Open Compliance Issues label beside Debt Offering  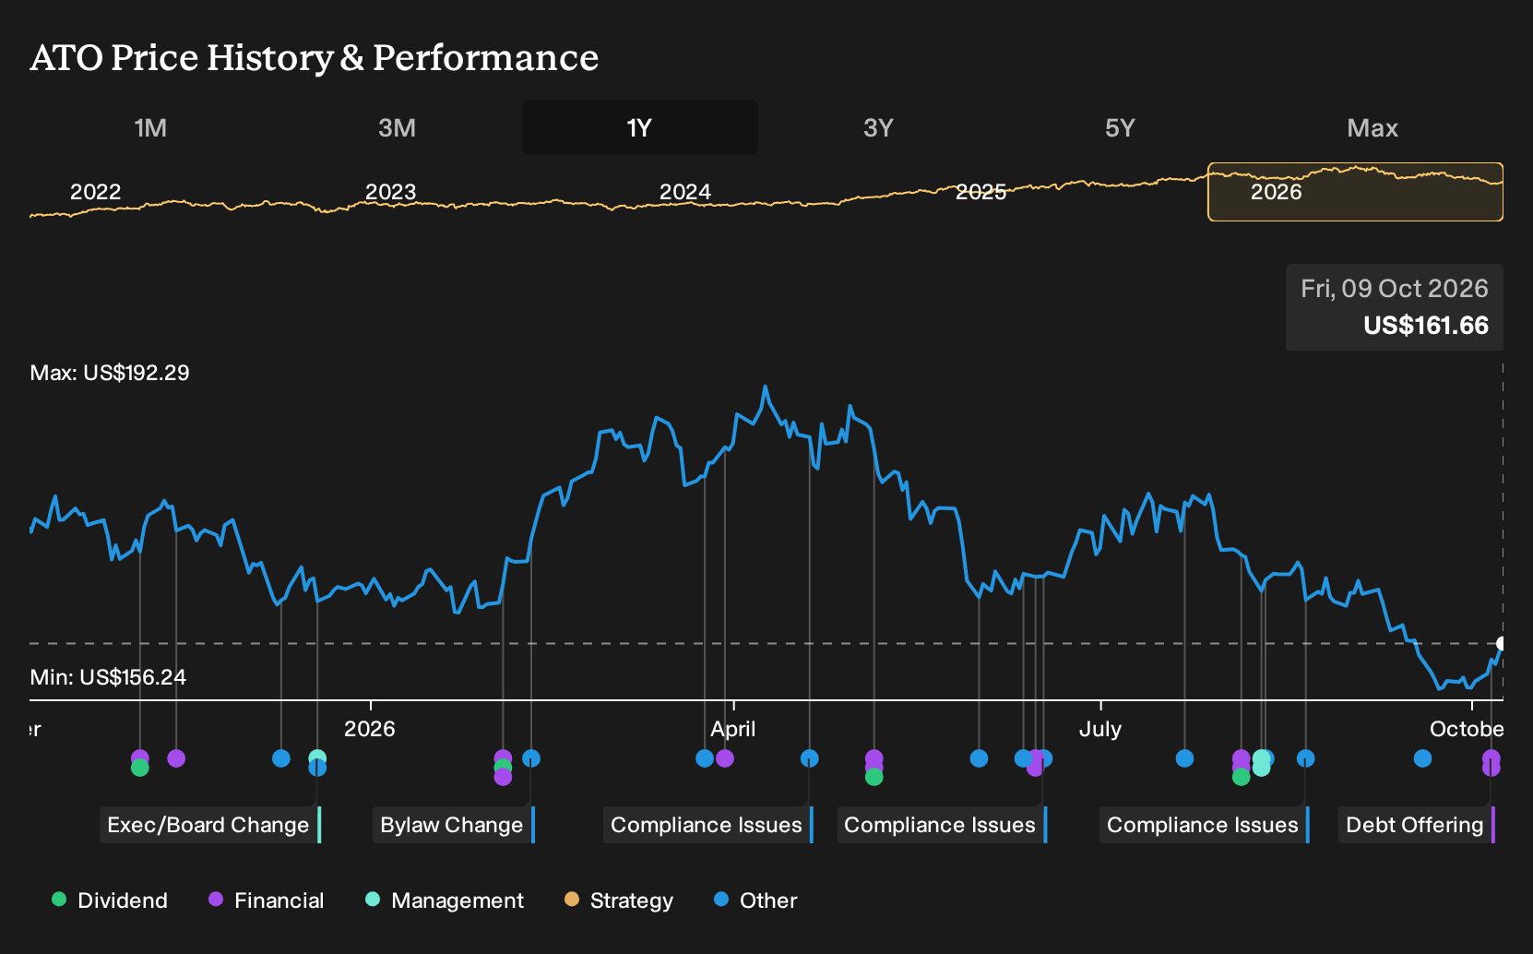[x=1205, y=825]
